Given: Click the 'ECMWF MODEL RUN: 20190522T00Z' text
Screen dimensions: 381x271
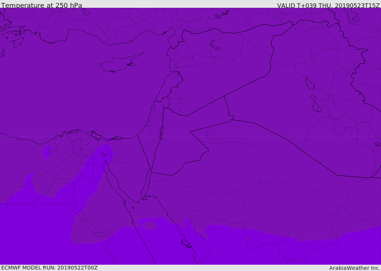Looking at the screenshot, I should pyautogui.click(x=49, y=268).
